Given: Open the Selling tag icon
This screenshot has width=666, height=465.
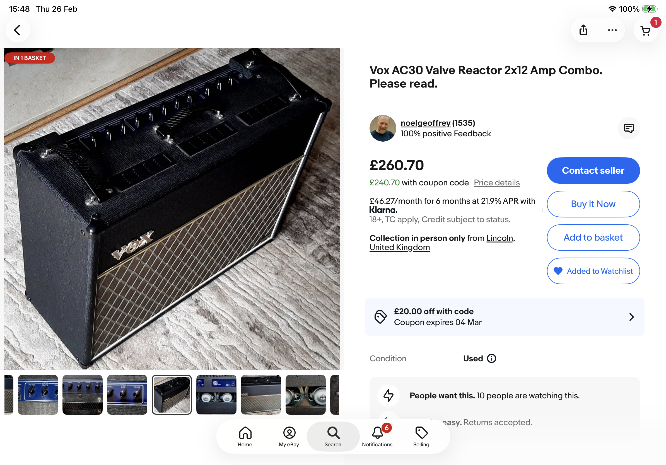Looking at the screenshot, I should coord(421,436).
